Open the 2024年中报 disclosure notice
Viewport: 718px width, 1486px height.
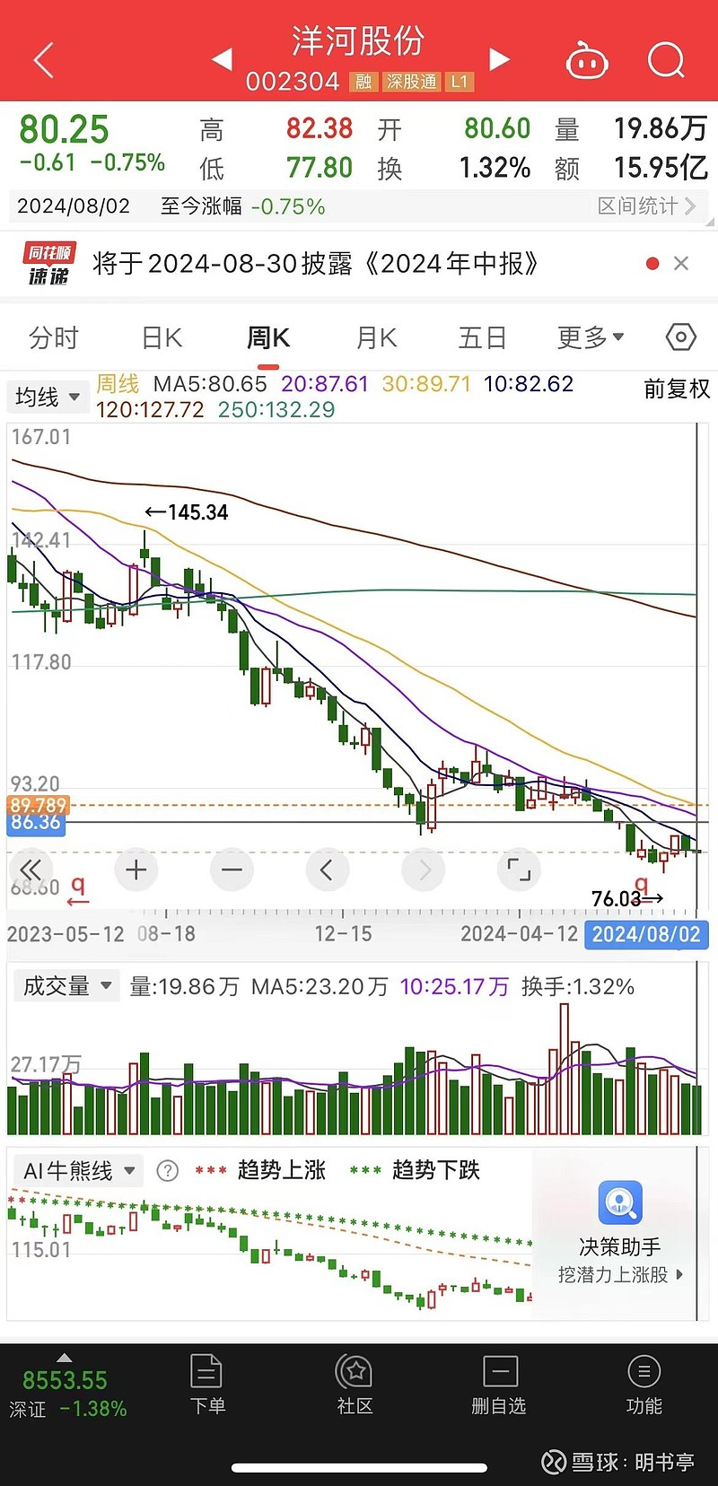(316, 263)
